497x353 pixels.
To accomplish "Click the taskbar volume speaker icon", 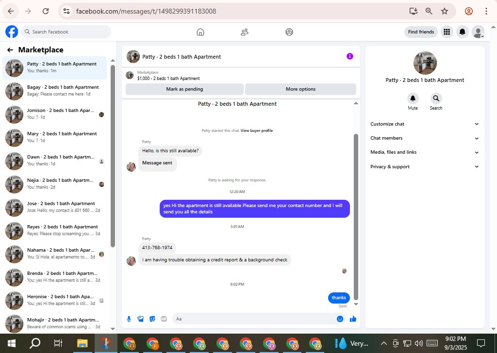I will pyautogui.click(x=419, y=343).
